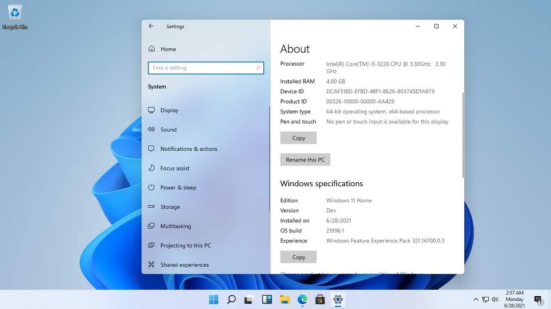Open Microsoft Store from the taskbar

tap(320, 299)
